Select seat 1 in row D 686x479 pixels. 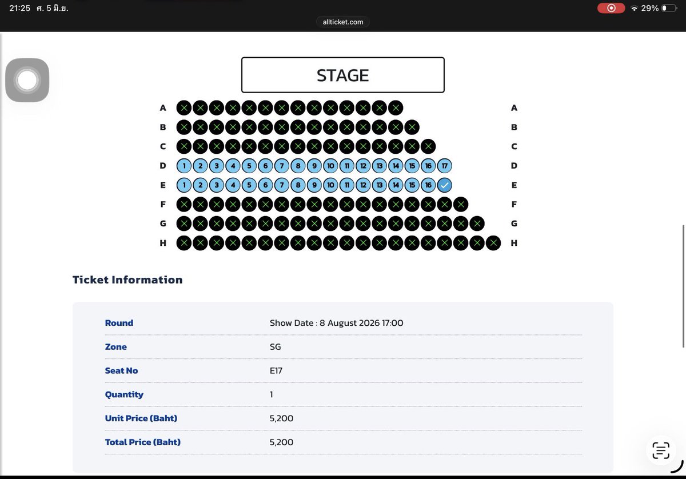click(184, 166)
